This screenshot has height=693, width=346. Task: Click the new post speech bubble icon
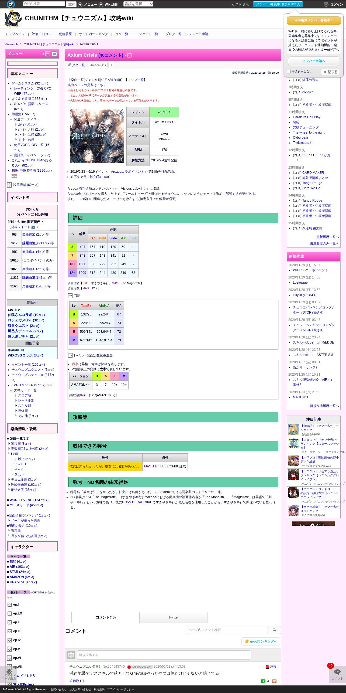click(71, 655)
